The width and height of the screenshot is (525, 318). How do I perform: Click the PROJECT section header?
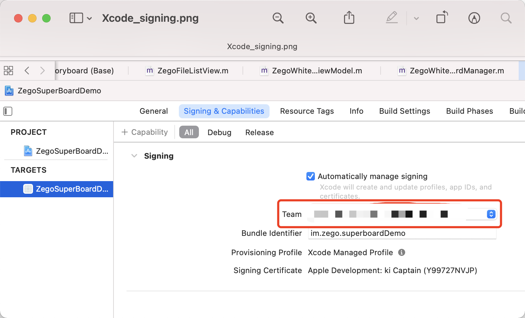(x=29, y=132)
